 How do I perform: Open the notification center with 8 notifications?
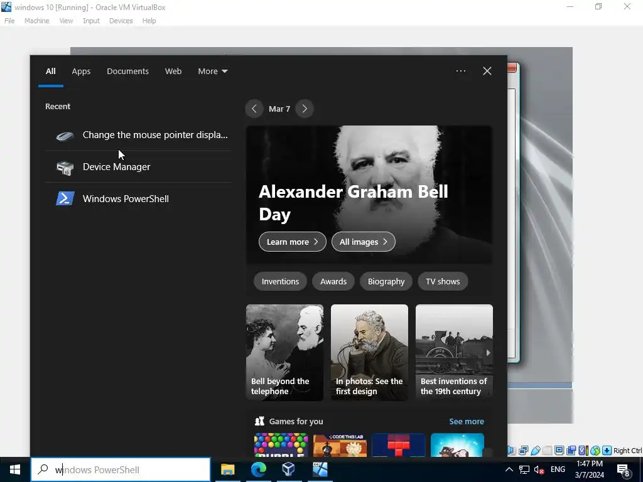(624, 469)
